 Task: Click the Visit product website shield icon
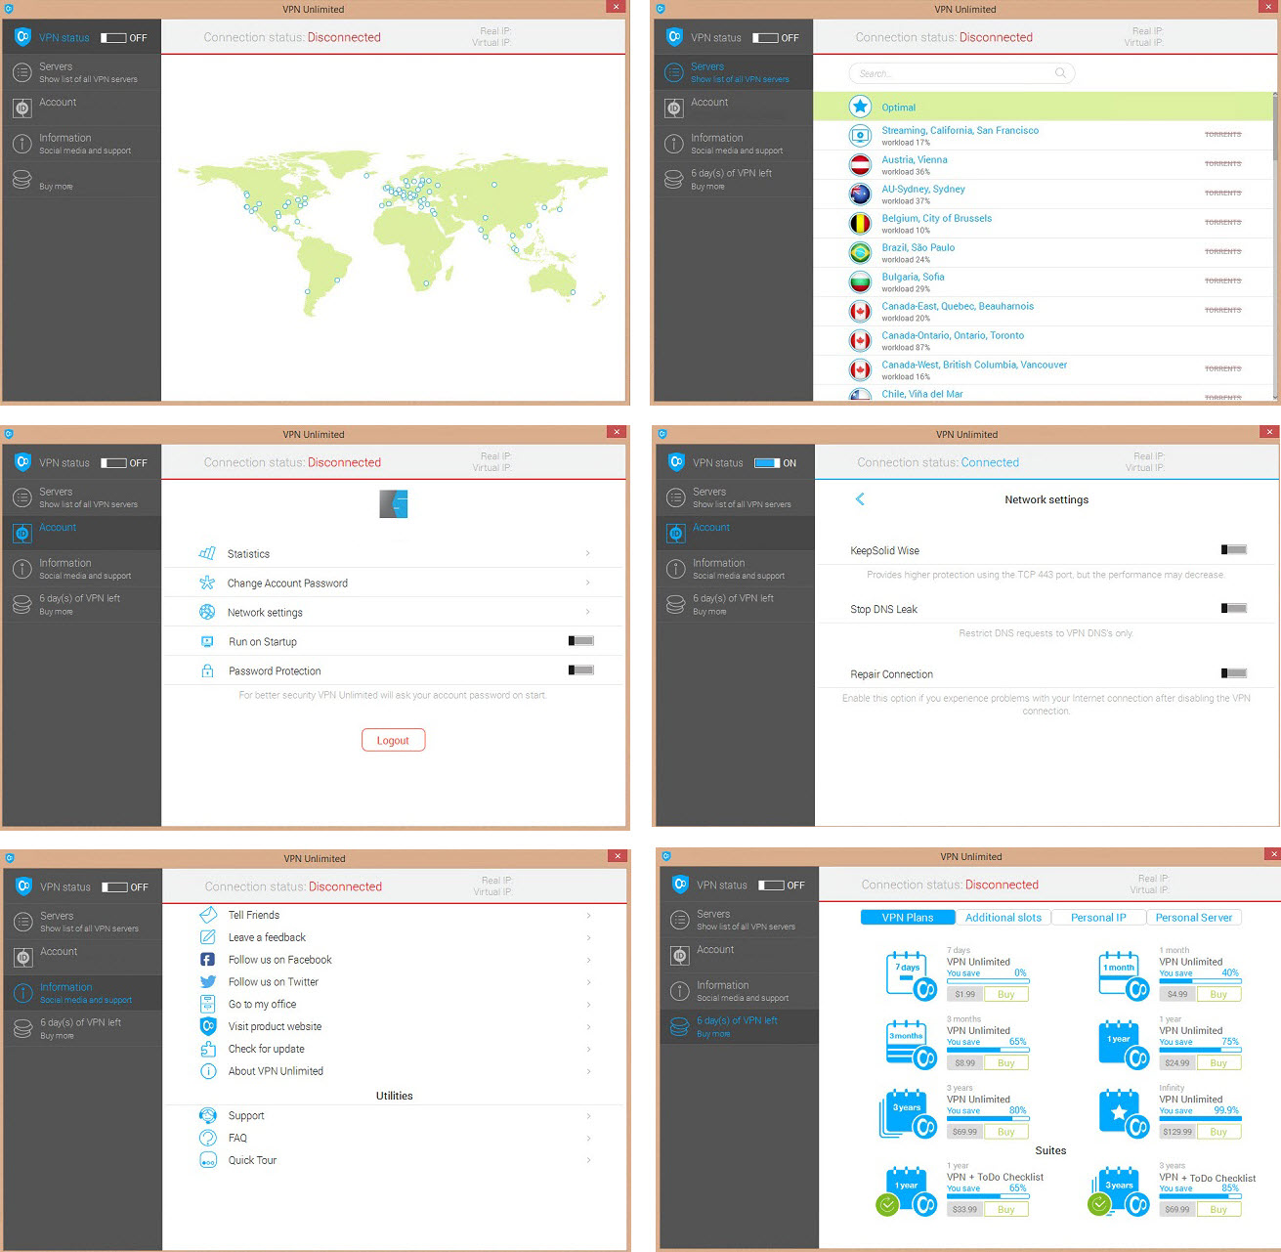coord(208,1026)
